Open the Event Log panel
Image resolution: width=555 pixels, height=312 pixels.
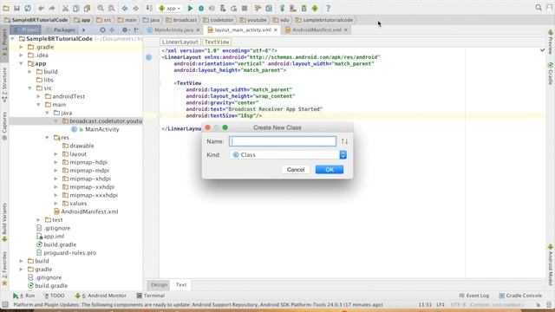coord(474,296)
